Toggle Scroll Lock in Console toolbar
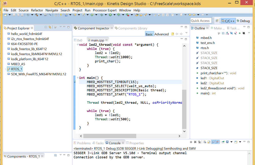255x165 pixels. pos(209,142)
